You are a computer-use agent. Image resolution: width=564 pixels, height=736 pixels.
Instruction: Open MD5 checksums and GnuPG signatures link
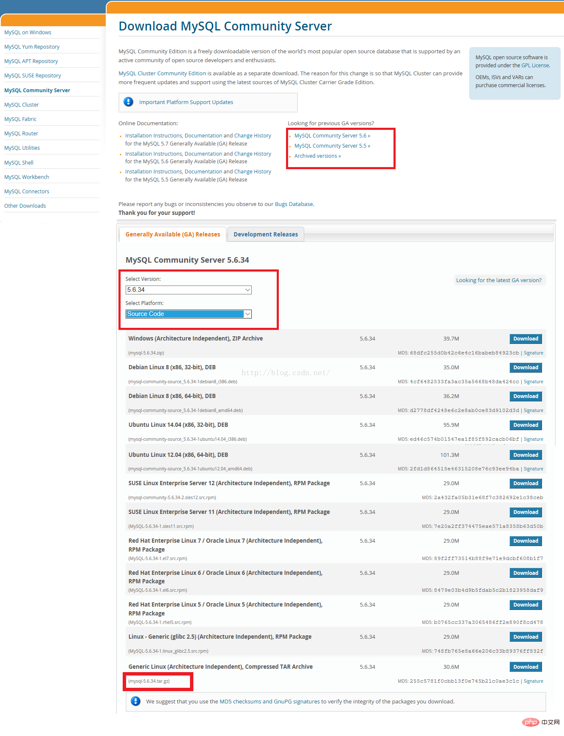coord(270,701)
